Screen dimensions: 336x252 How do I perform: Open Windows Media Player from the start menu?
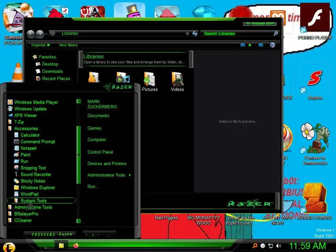tap(33, 102)
